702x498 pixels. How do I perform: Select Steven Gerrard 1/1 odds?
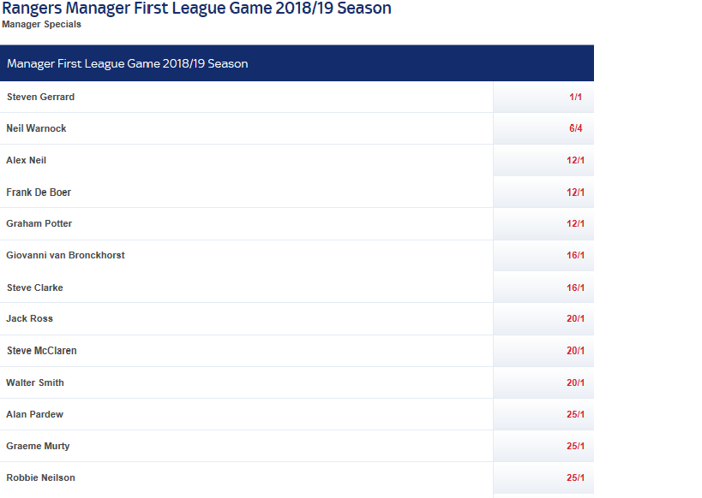coord(543,97)
